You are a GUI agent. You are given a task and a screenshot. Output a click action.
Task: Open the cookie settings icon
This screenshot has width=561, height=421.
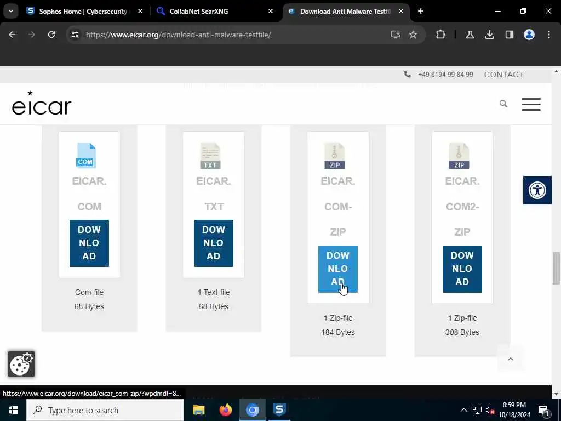click(21, 364)
